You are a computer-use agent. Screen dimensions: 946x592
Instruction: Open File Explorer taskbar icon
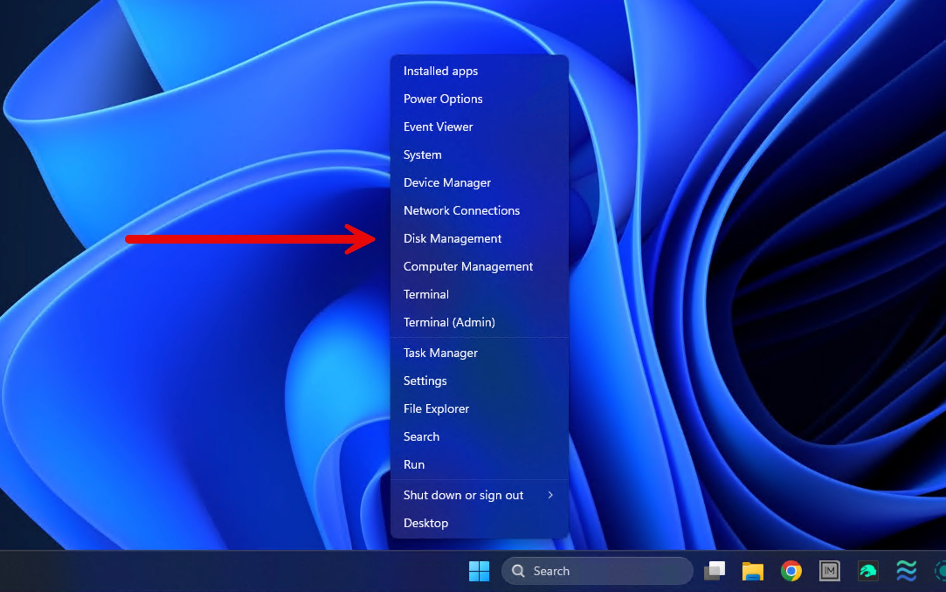(x=753, y=571)
